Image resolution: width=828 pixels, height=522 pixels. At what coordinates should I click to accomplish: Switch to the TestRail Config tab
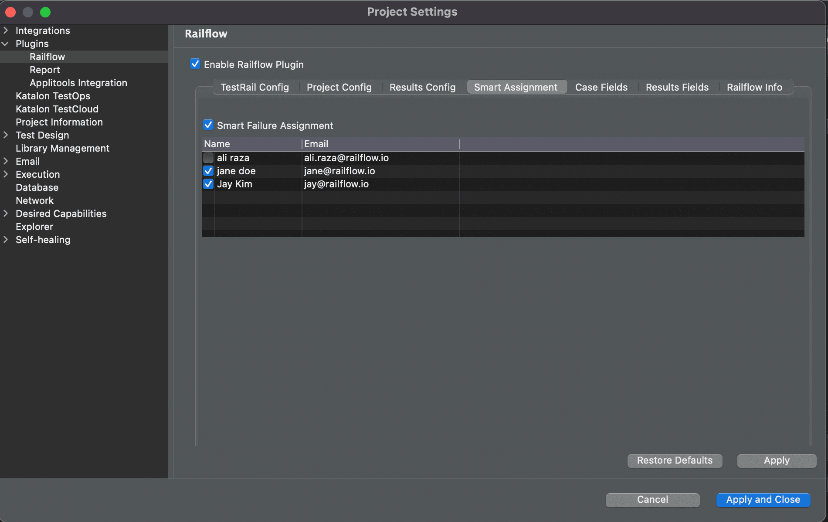[x=255, y=87]
